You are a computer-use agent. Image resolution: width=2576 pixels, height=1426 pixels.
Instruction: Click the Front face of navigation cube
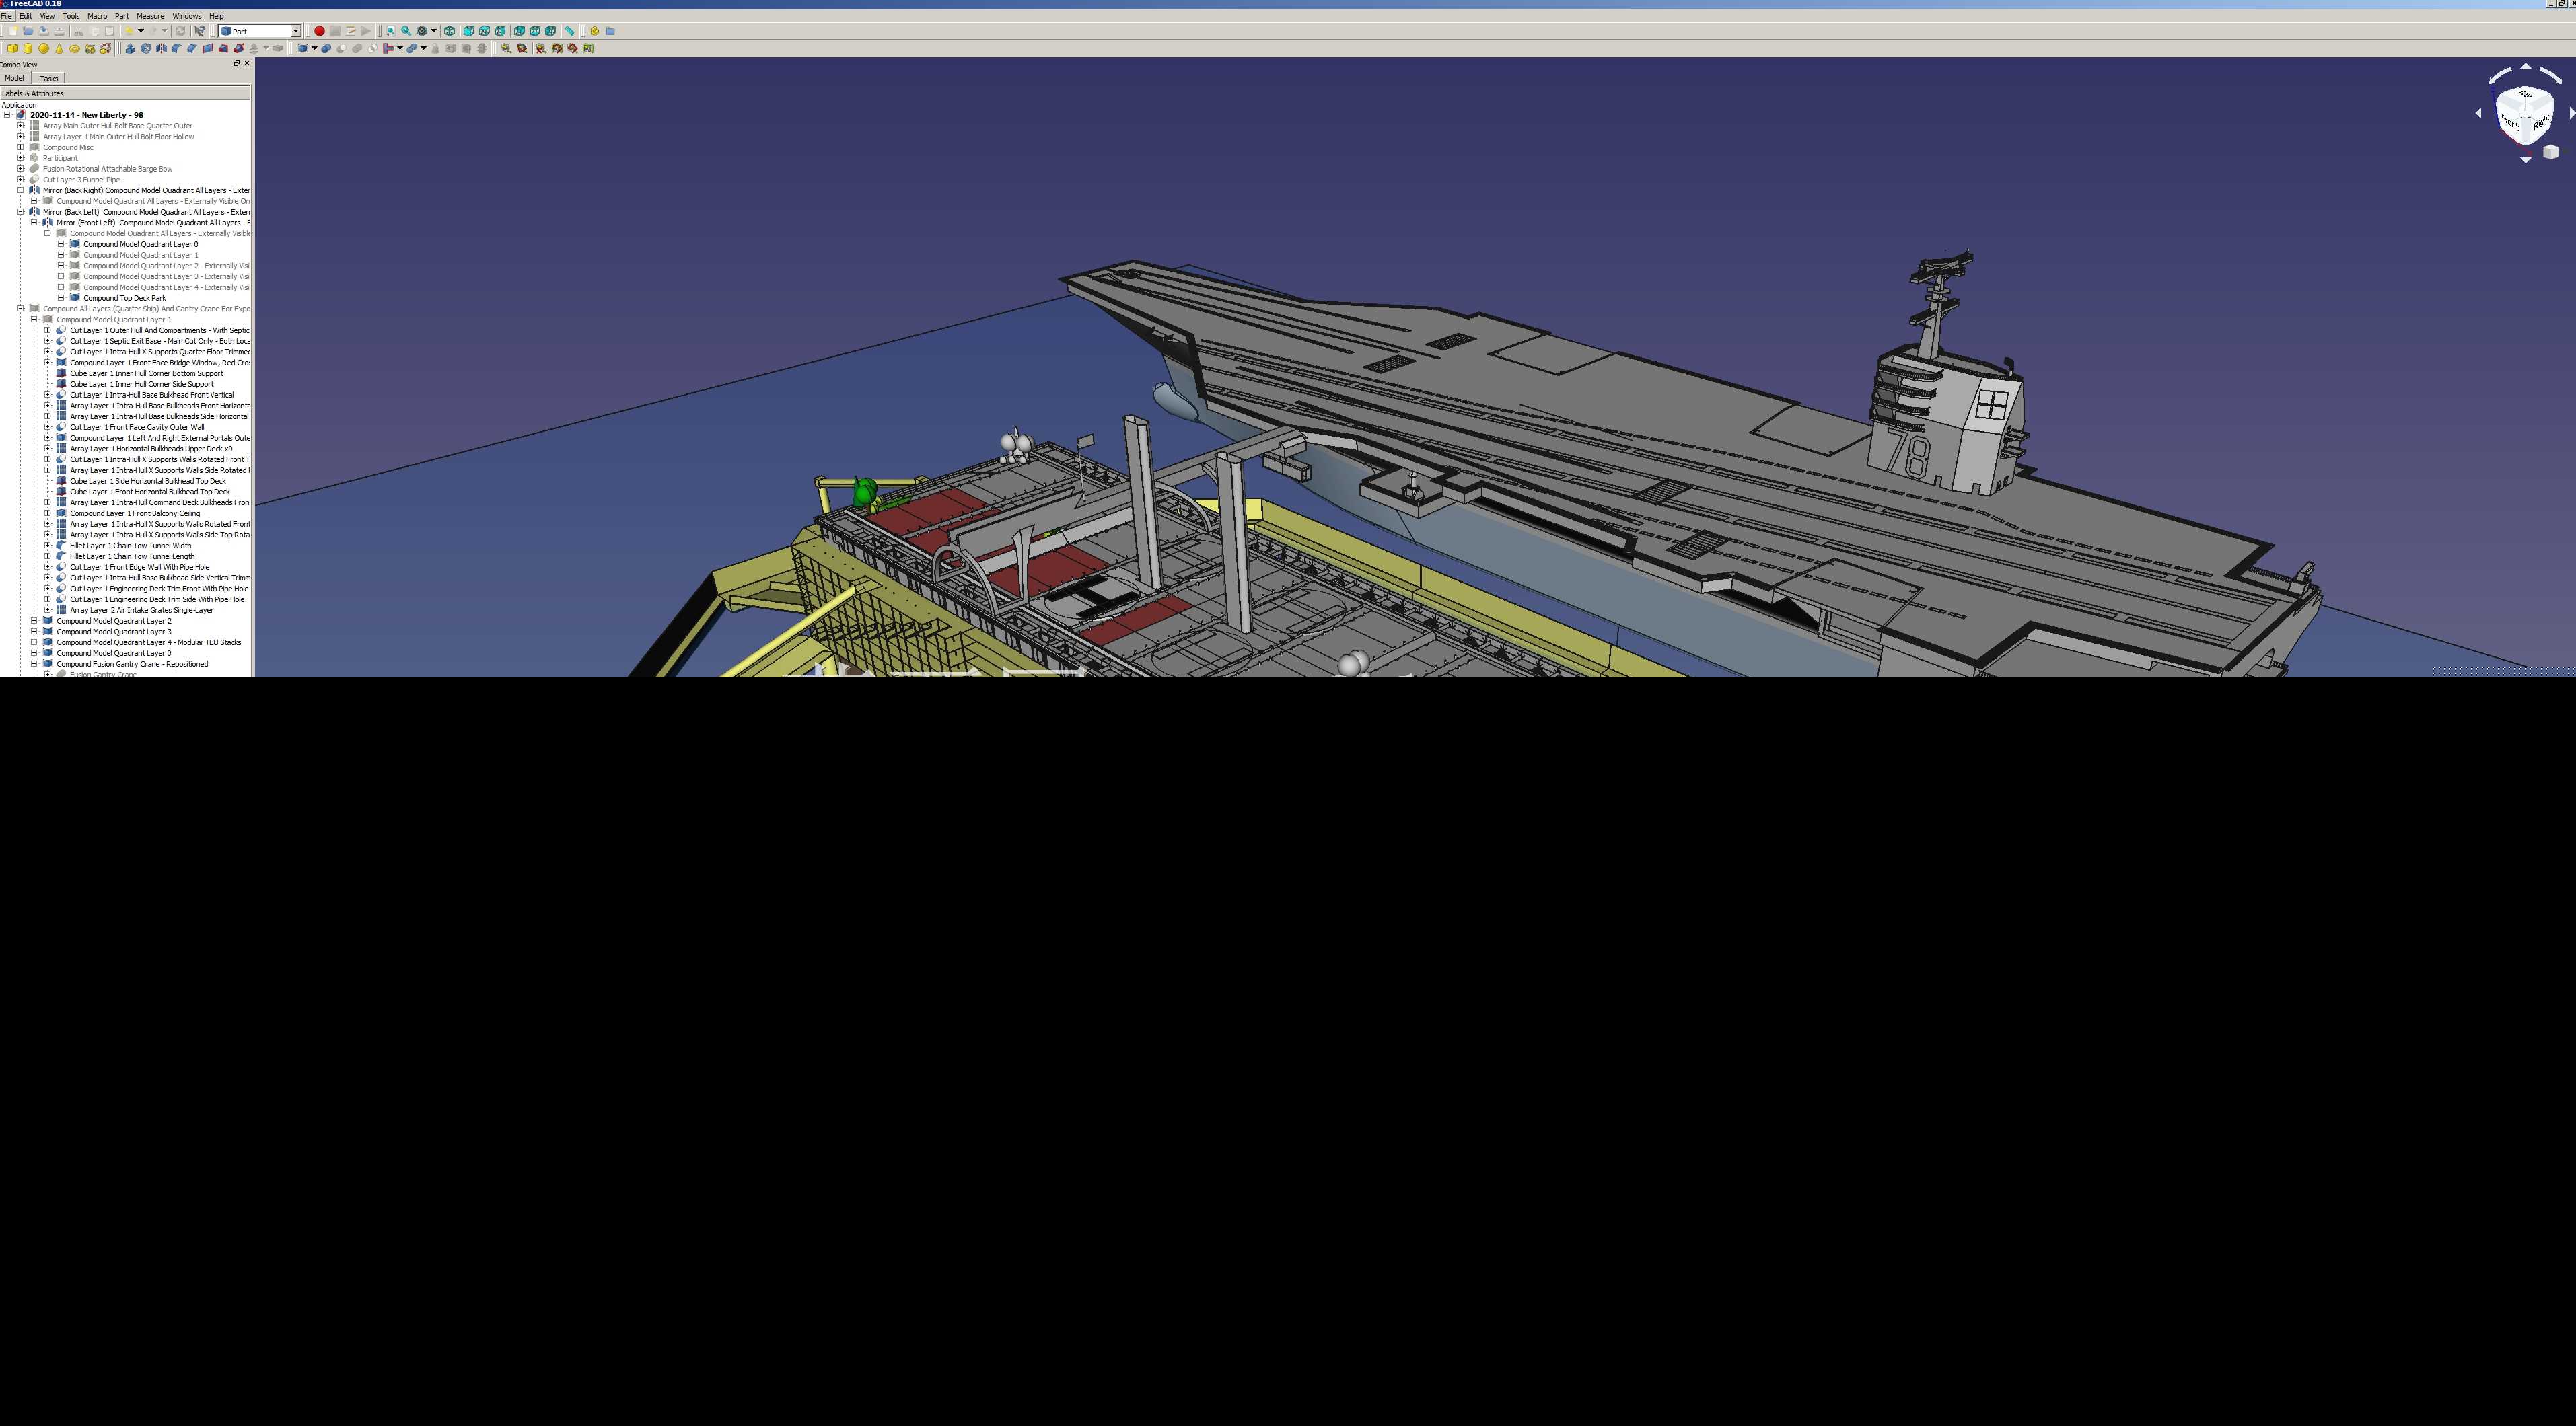2509,123
